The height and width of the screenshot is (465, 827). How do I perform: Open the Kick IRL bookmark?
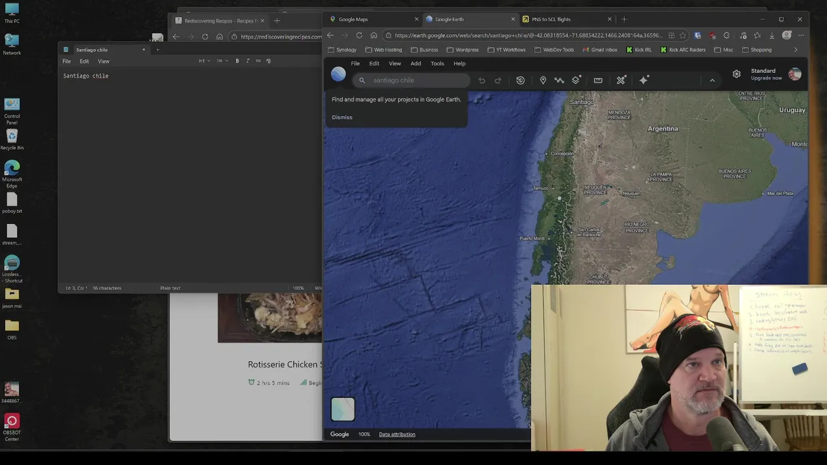pos(638,50)
